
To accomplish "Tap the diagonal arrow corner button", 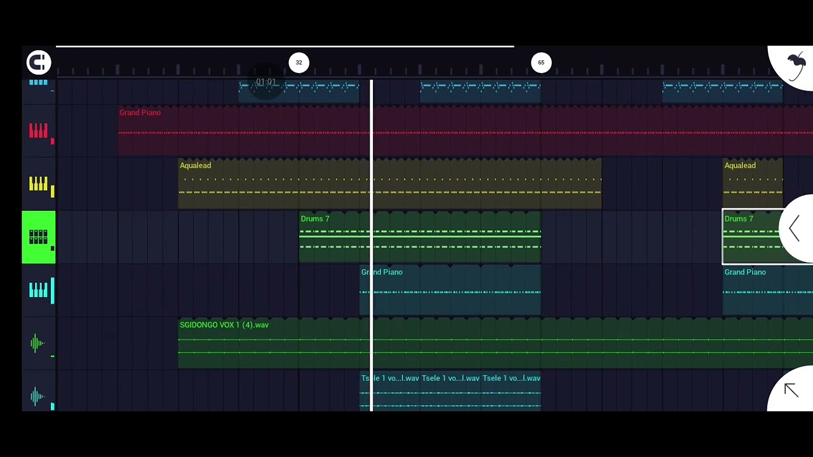I will [x=791, y=390].
